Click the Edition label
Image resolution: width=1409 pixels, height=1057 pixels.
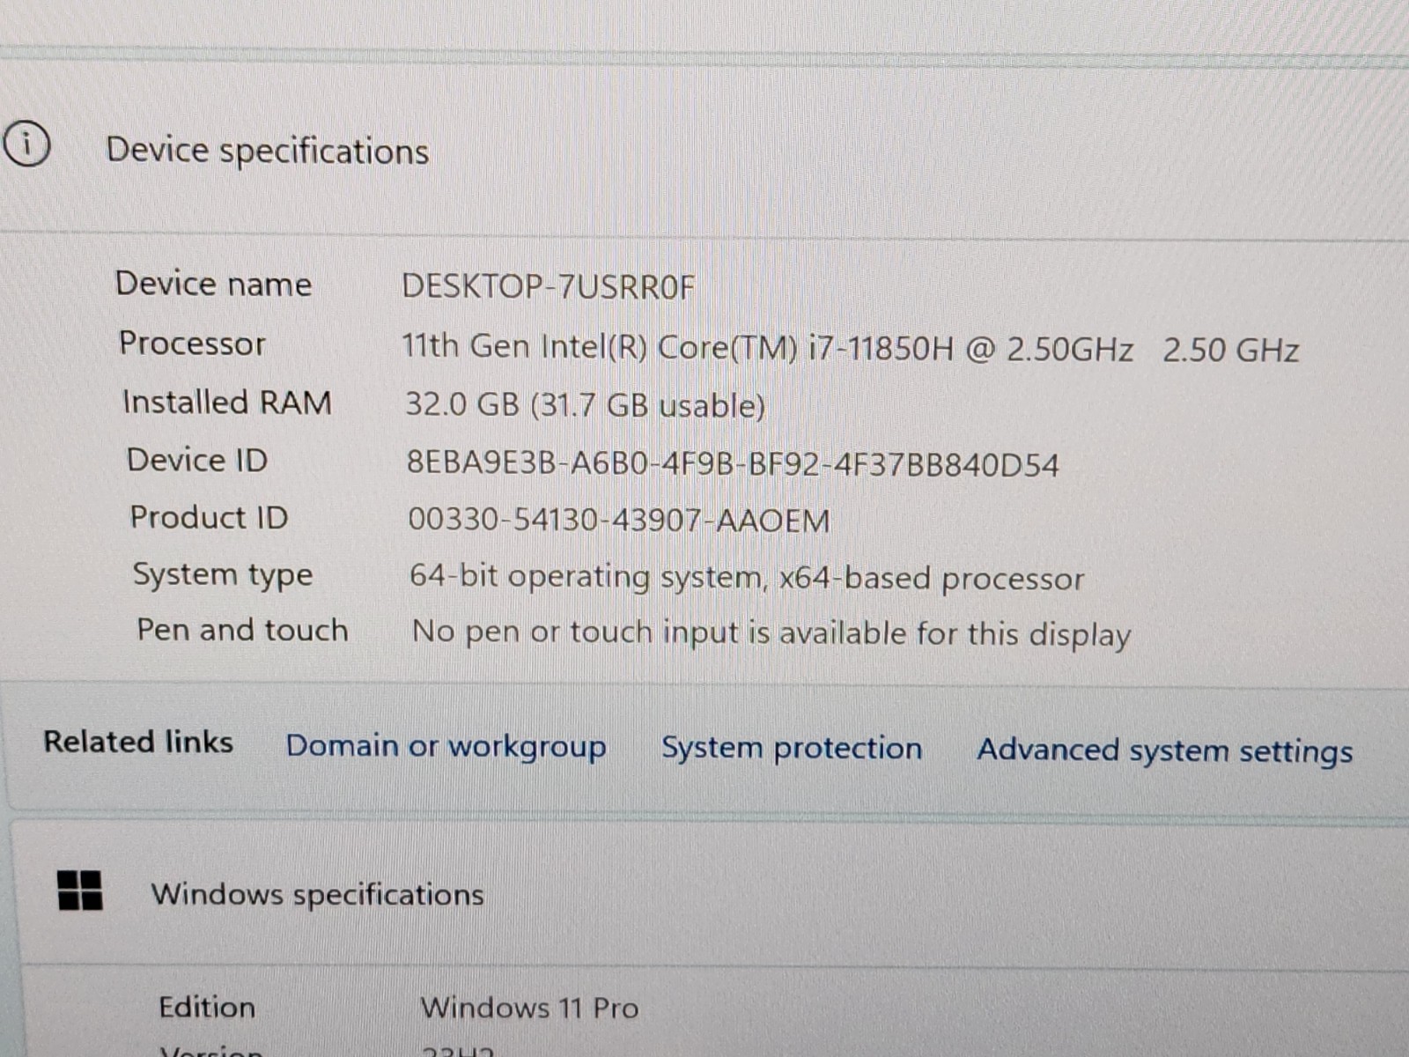click(x=207, y=1007)
